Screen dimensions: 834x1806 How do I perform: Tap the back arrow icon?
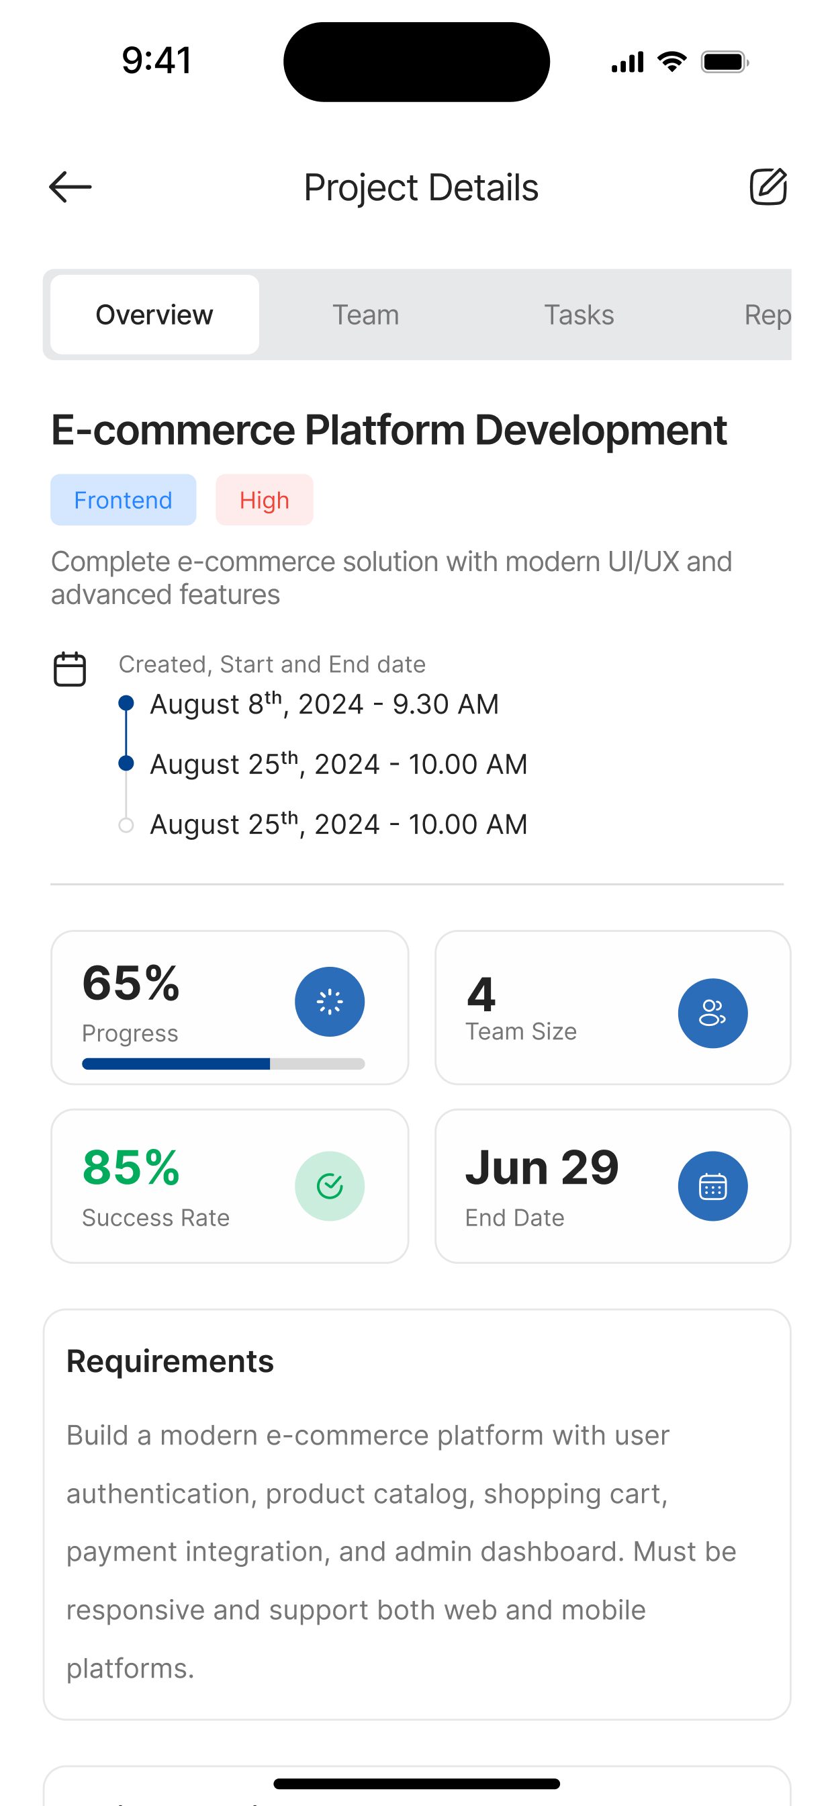point(70,187)
